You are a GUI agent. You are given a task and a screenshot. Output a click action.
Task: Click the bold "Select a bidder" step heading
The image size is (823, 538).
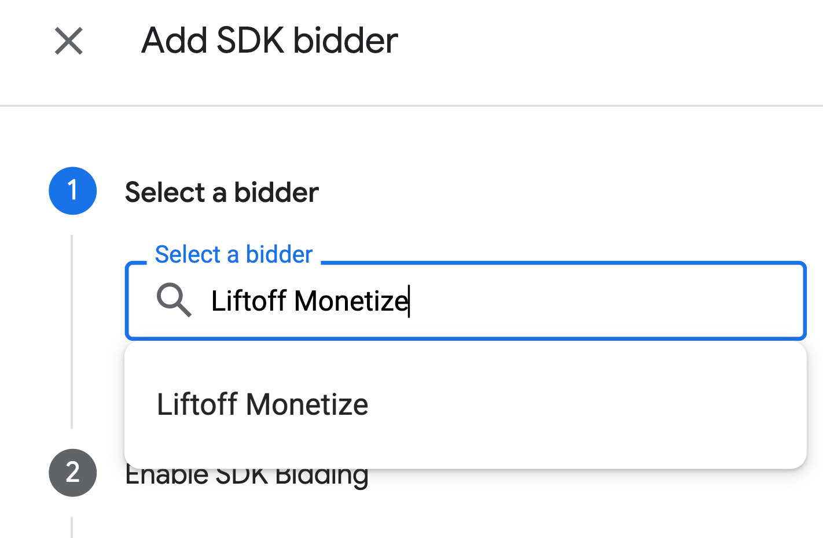click(x=222, y=193)
